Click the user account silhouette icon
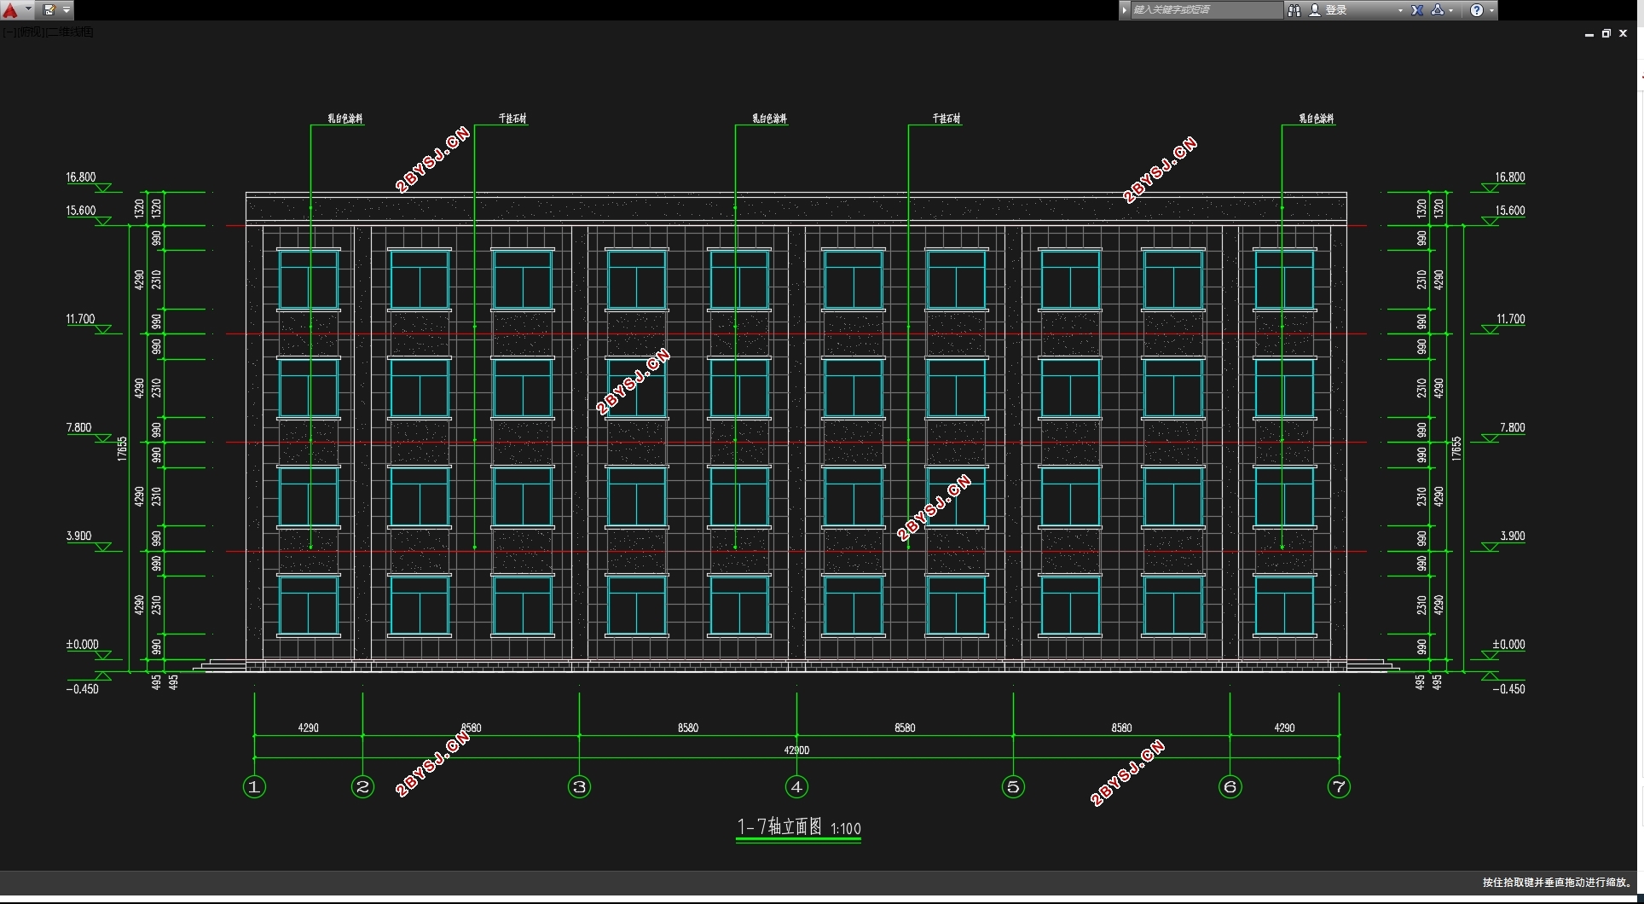This screenshot has height=904, width=1644. pos(1314,10)
